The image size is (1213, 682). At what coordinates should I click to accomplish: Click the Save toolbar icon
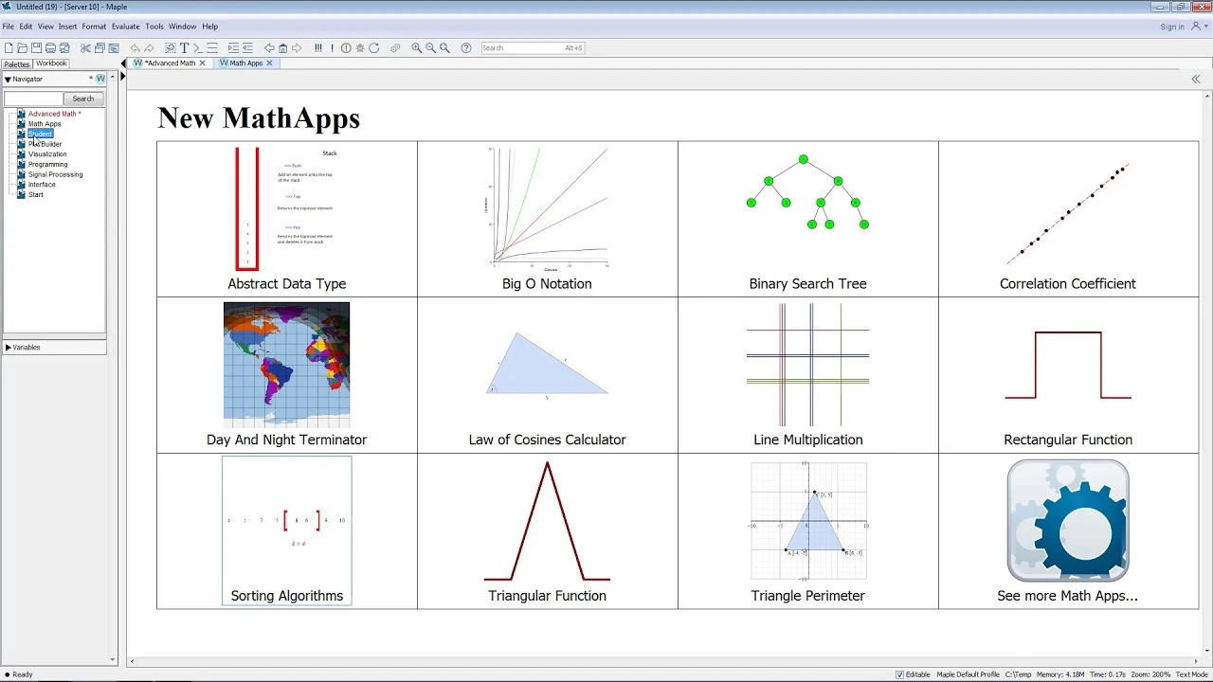[x=36, y=47]
